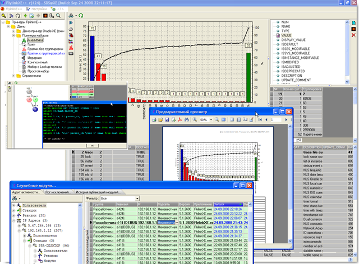Click the red PDF export icon in preview
The width and height of the screenshot is (359, 264).
pyautogui.click(x=180, y=119)
